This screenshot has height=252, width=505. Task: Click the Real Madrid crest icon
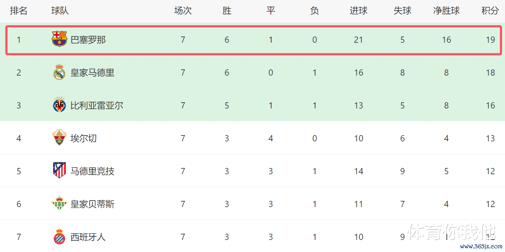(59, 72)
